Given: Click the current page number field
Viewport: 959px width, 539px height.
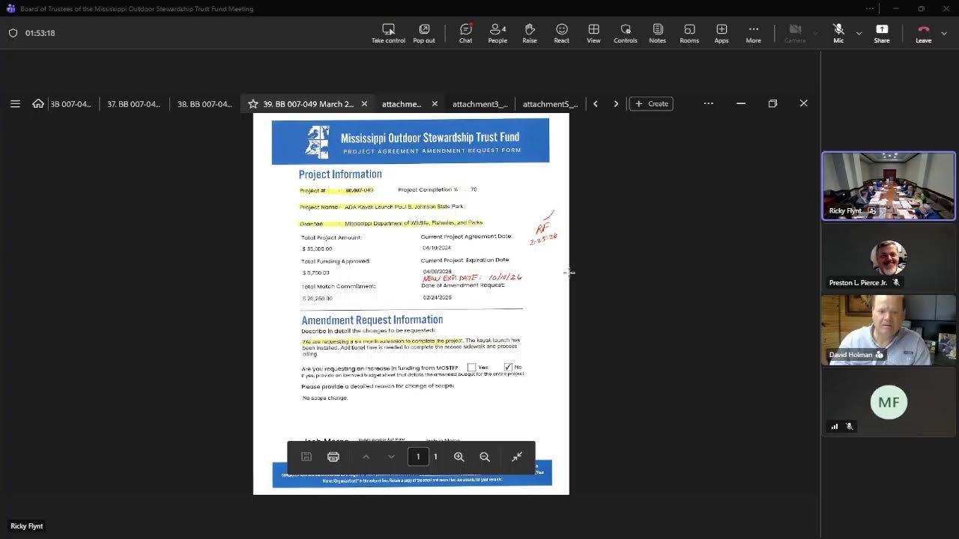Looking at the screenshot, I should tap(418, 457).
